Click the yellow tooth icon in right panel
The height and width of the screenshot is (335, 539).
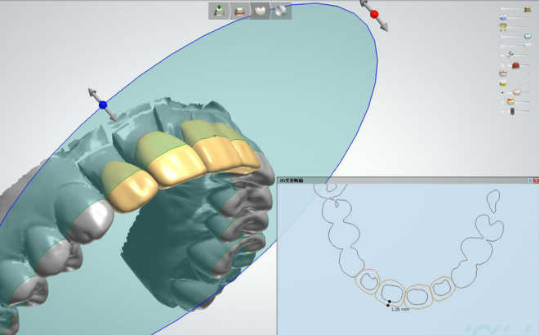pyautogui.click(x=504, y=83)
